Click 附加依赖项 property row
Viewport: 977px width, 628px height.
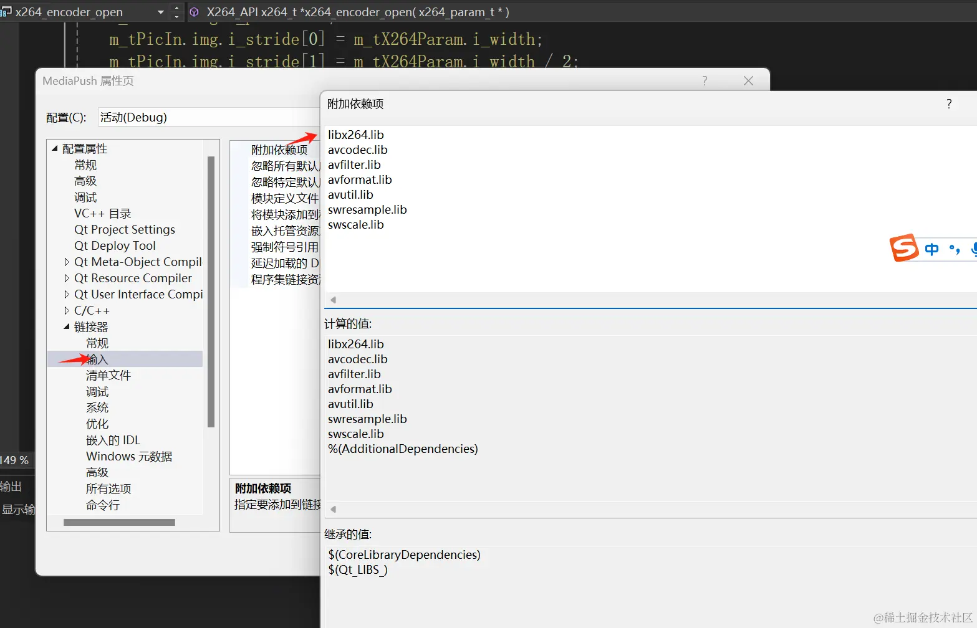coord(279,150)
